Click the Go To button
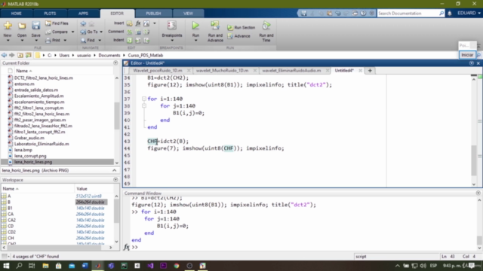 click(x=89, y=32)
